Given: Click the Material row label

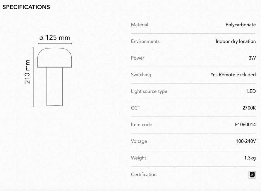Looking at the screenshot, I should click(140, 25).
